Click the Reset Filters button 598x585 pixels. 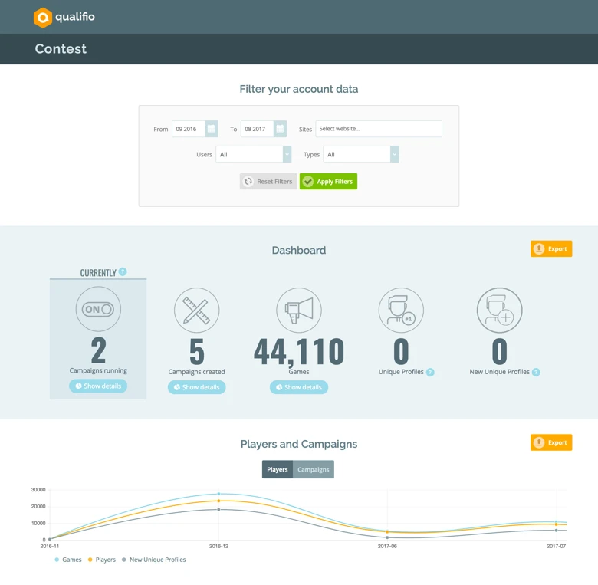pos(268,182)
